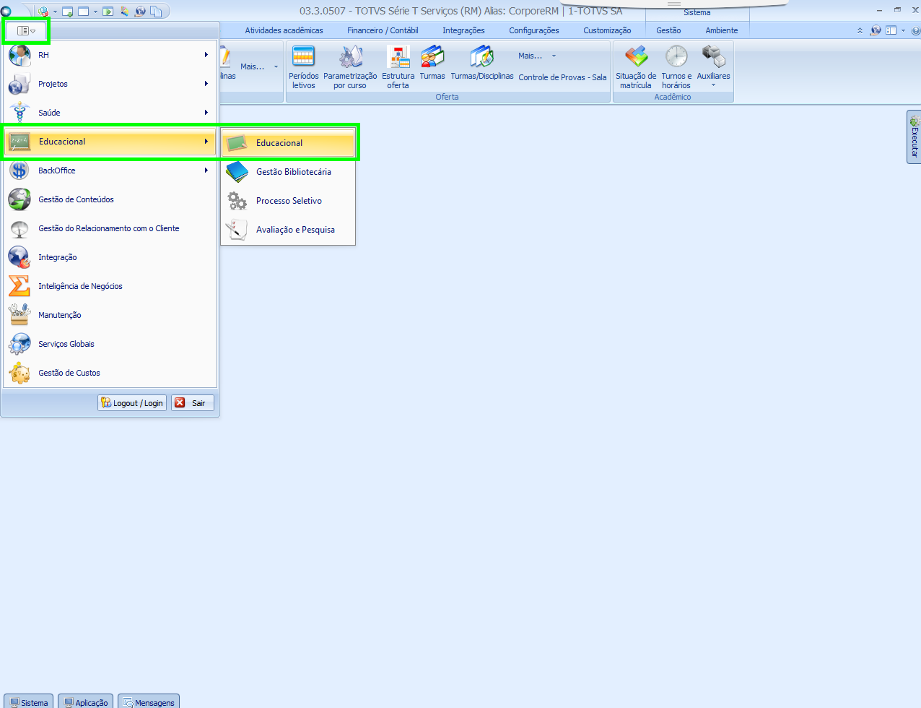The height and width of the screenshot is (708, 921).
Task: Open the Mensagens bottom tab
Action: [149, 701]
